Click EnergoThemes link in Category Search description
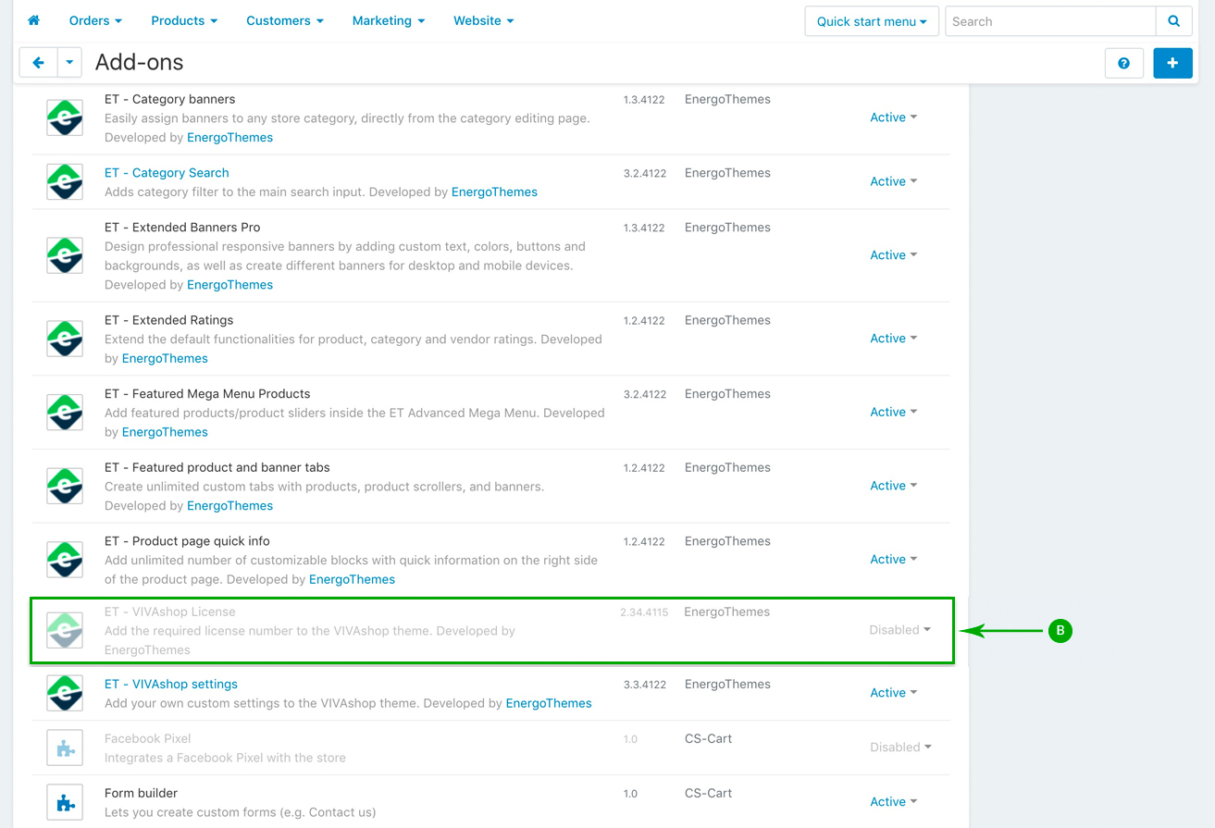1215x828 pixels. pos(494,192)
